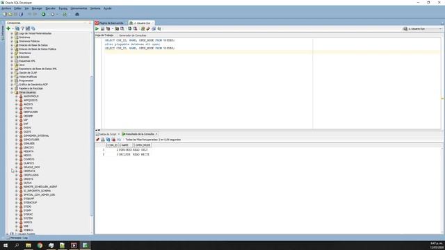Viewport: 445px width, 250px height.
Task: Expand the Java node
Action: (12, 65)
